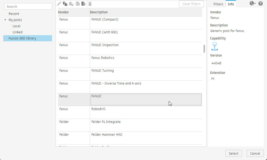Viewport: 267px width, 160px height.
Task: Select the Info tab
Action: click(231, 4)
